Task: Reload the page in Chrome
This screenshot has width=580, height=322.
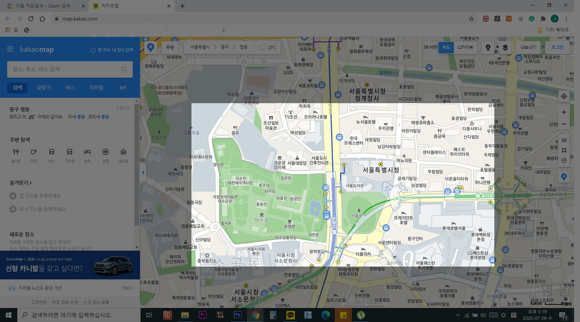Action: pyautogui.click(x=31, y=18)
